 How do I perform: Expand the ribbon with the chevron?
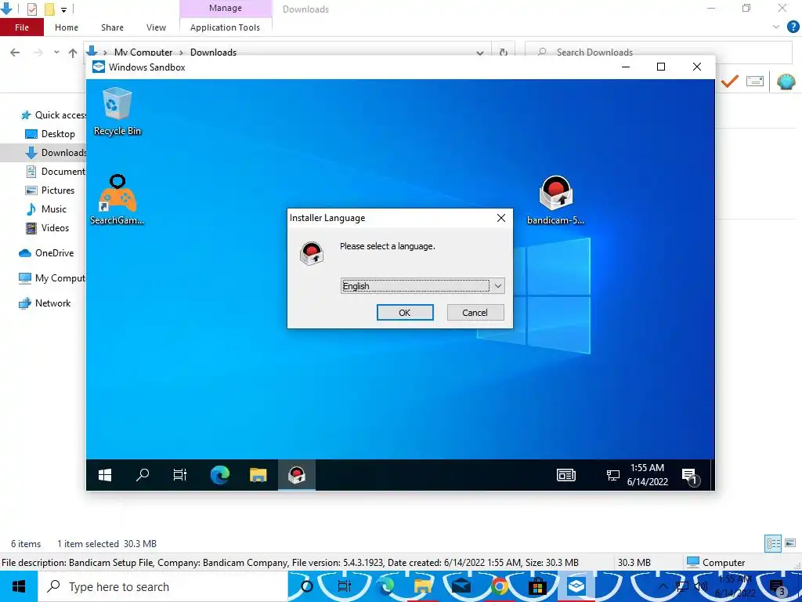776,27
